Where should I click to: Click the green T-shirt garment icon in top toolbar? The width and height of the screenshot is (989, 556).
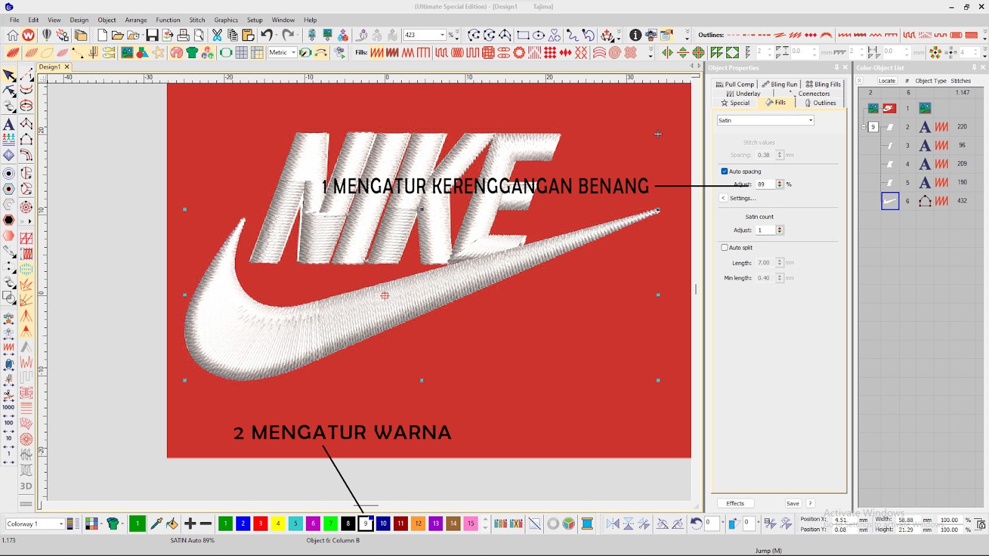tap(192, 53)
